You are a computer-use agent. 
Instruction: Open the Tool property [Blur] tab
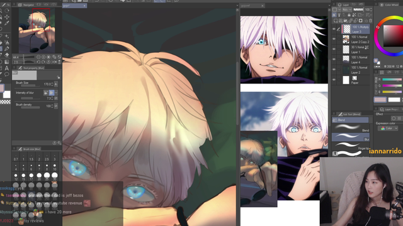coord(31,68)
